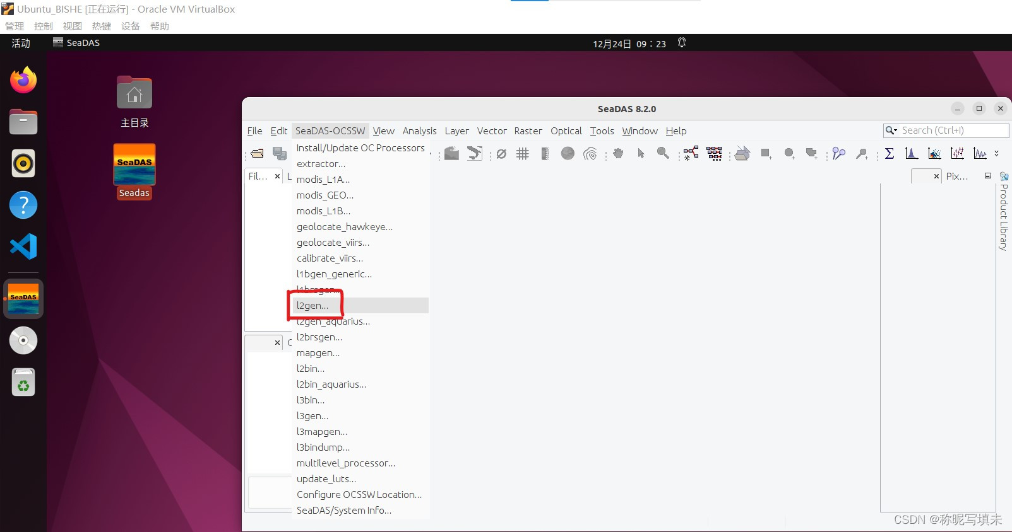Choose the l2bin... menu entry
Viewport: 1012px width, 532px height.
point(360,368)
